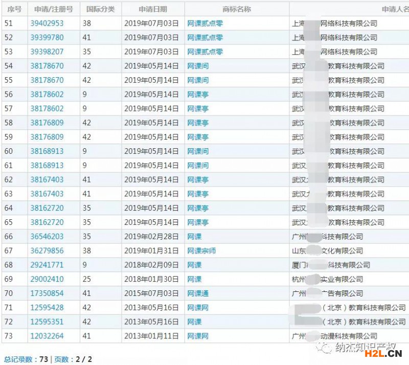409x365 pixels.
Task: Click the 页数 2 / 2 indicator
Action: pyautogui.click(x=73, y=359)
